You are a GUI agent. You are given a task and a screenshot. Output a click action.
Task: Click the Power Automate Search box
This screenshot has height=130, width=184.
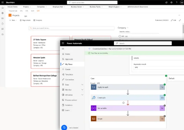[x=143, y=43]
